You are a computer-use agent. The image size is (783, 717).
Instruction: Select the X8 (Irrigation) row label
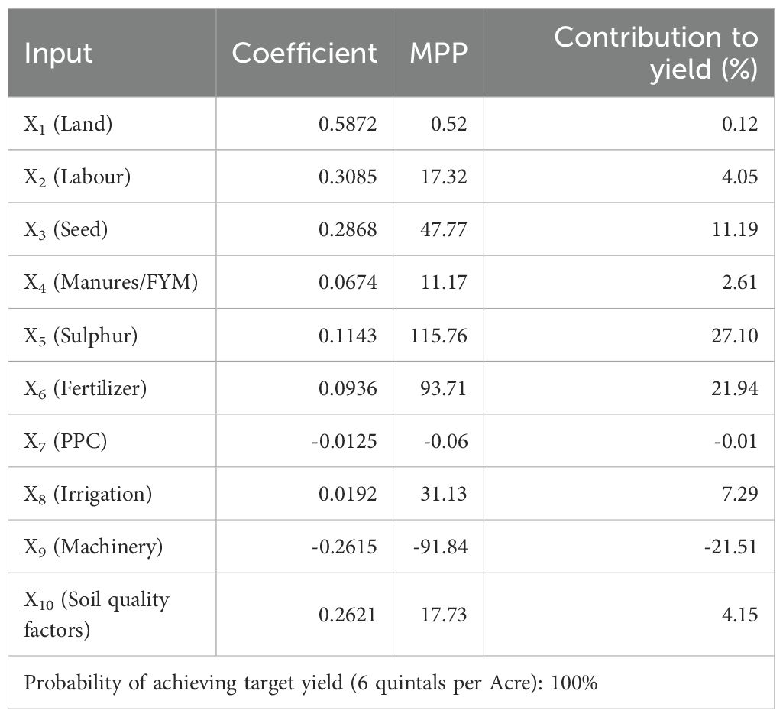[x=88, y=494]
